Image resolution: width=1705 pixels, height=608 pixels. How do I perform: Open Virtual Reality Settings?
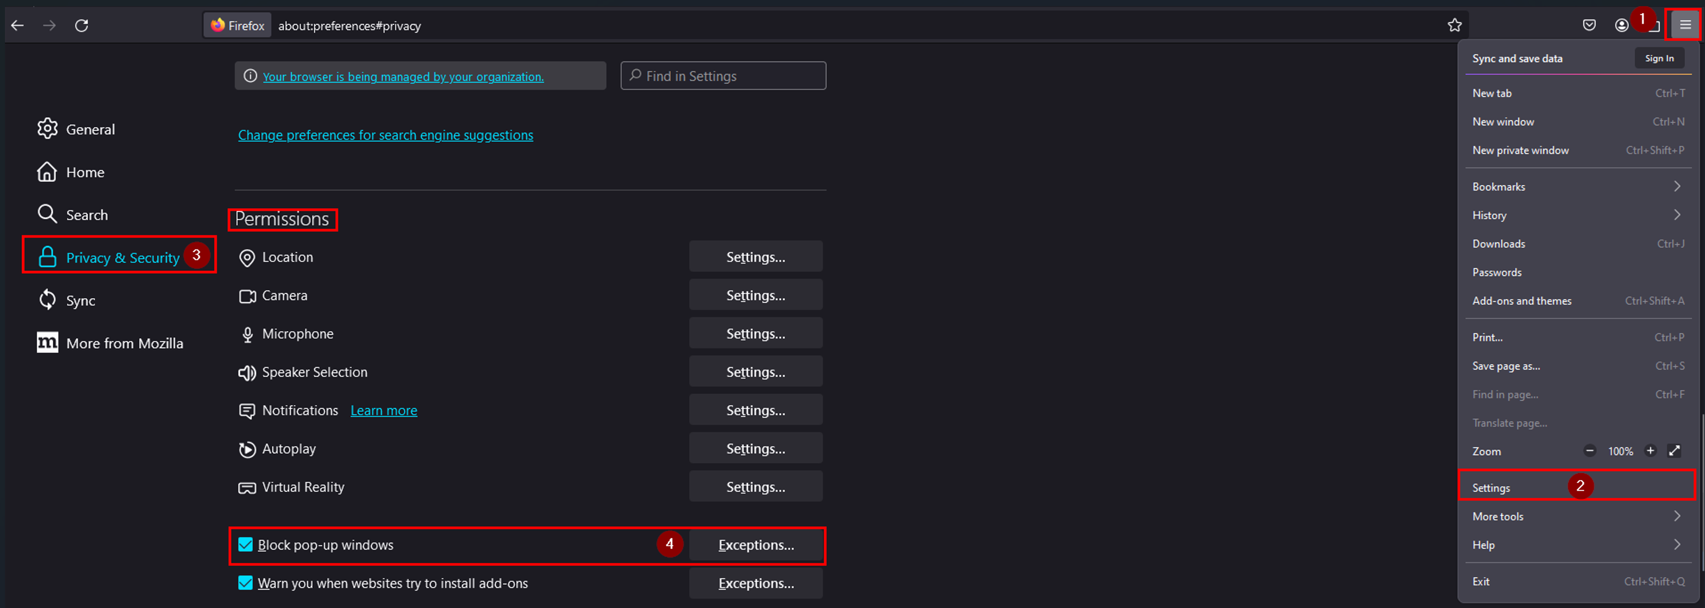coord(755,487)
